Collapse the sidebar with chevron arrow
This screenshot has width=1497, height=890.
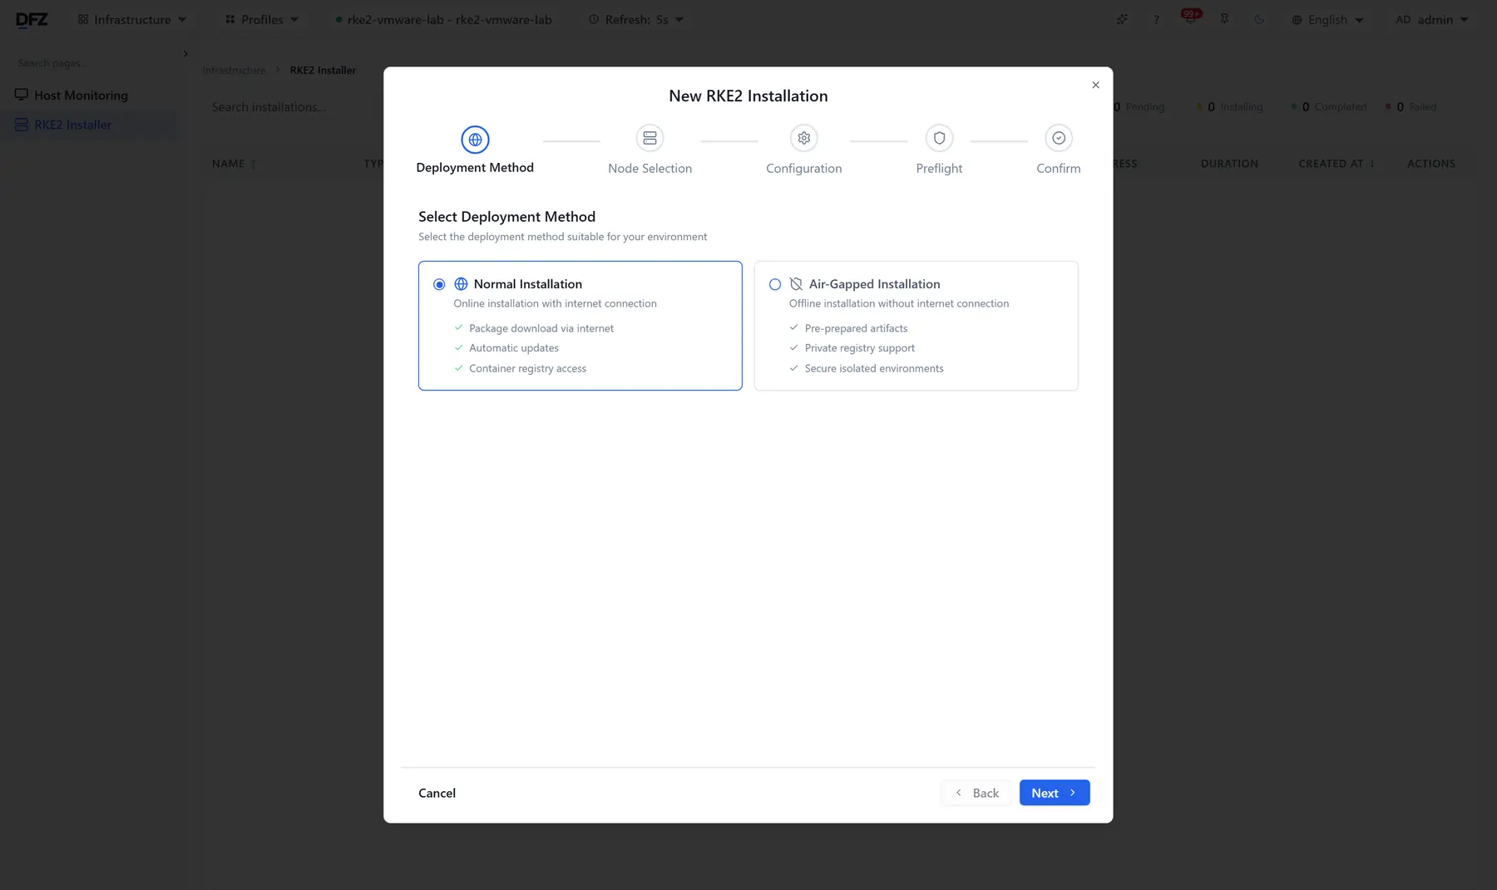point(185,53)
